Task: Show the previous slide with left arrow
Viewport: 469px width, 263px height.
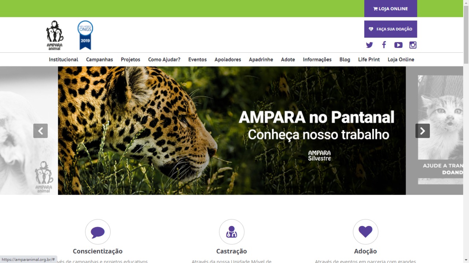Action: click(x=41, y=131)
